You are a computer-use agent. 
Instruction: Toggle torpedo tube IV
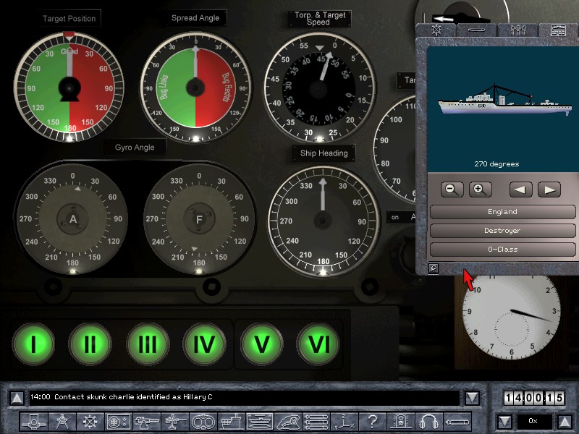(204, 344)
